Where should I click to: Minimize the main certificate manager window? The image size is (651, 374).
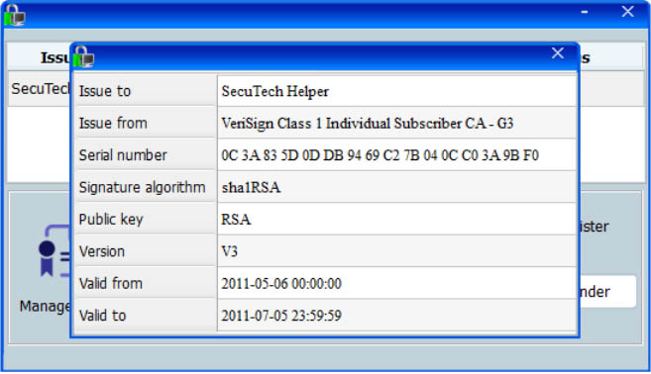pos(585,12)
